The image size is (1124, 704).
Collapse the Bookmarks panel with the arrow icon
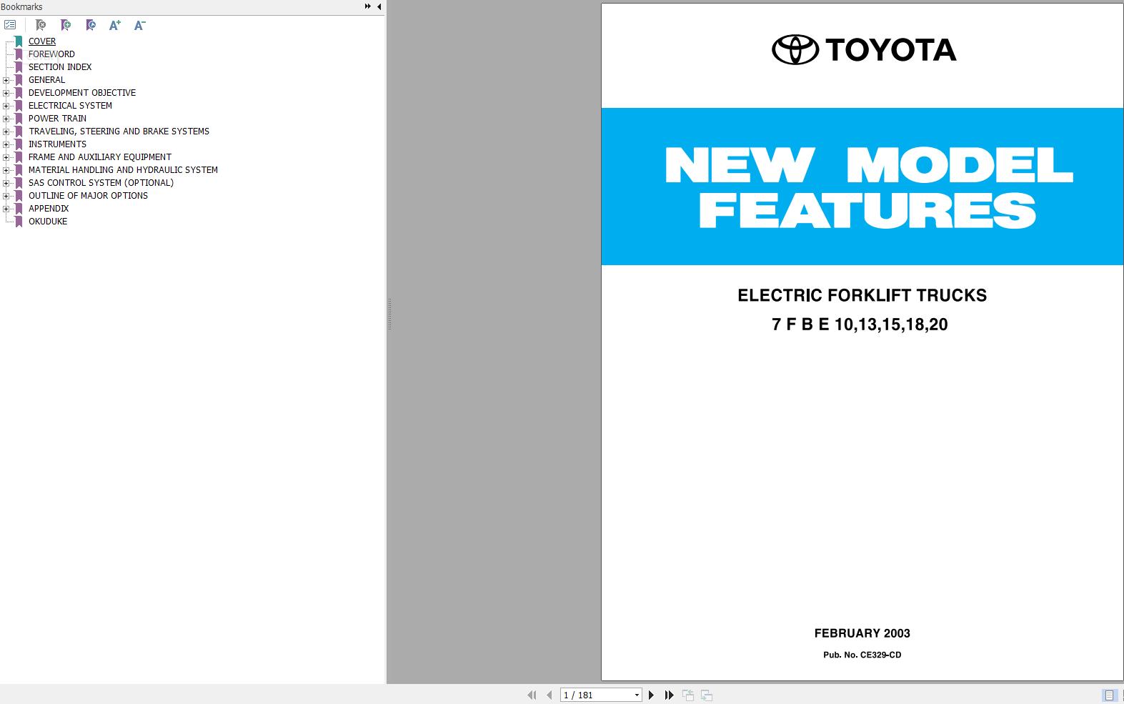[x=379, y=6]
